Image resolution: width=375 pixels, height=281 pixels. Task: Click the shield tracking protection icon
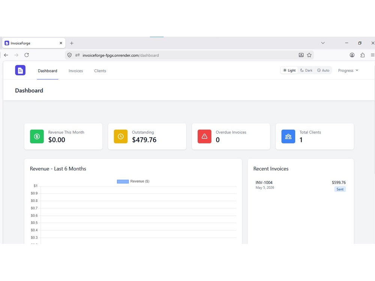pos(69,55)
